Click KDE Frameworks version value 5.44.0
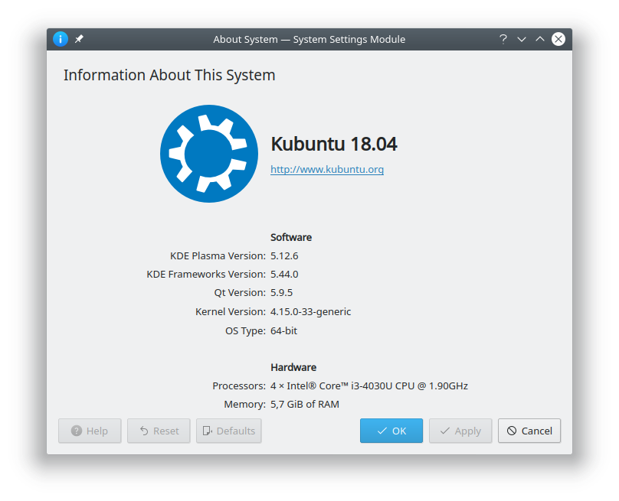Image resolution: width=619 pixels, height=501 pixels. pos(284,274)
